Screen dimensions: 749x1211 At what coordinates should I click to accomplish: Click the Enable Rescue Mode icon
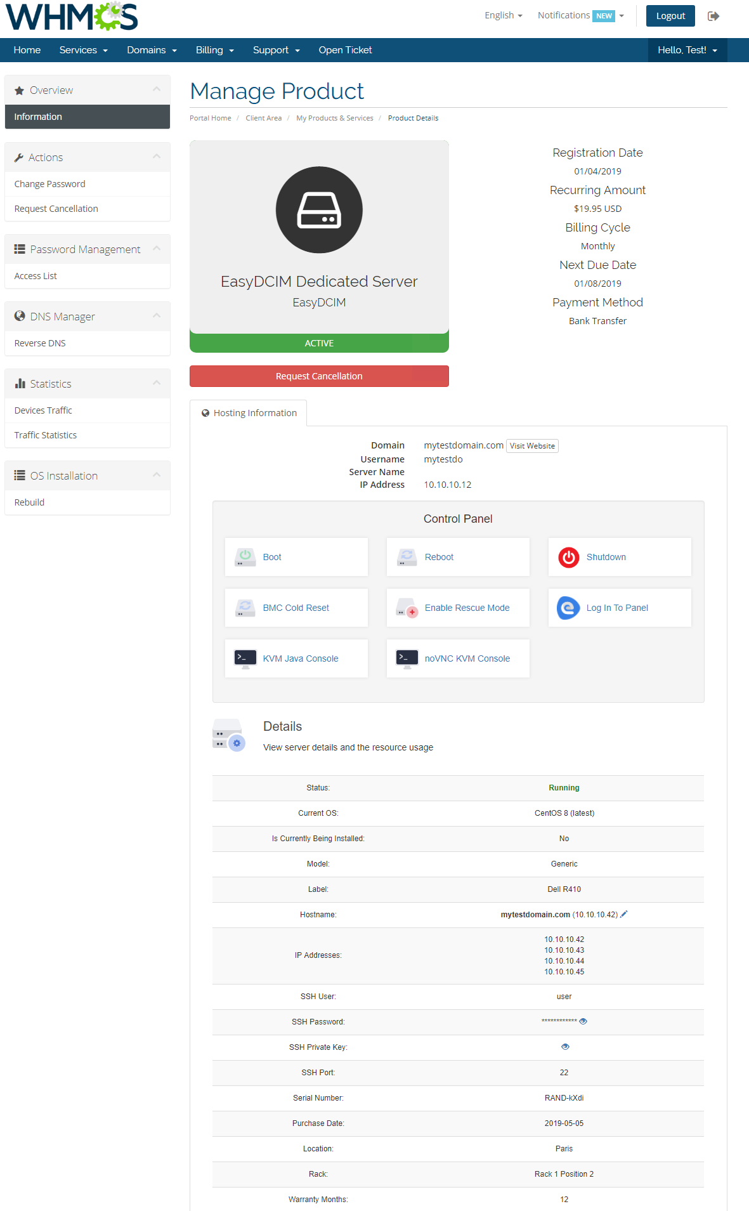coord(407,608)
